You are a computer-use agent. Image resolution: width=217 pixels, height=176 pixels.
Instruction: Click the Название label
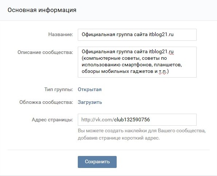click(61, 34)
